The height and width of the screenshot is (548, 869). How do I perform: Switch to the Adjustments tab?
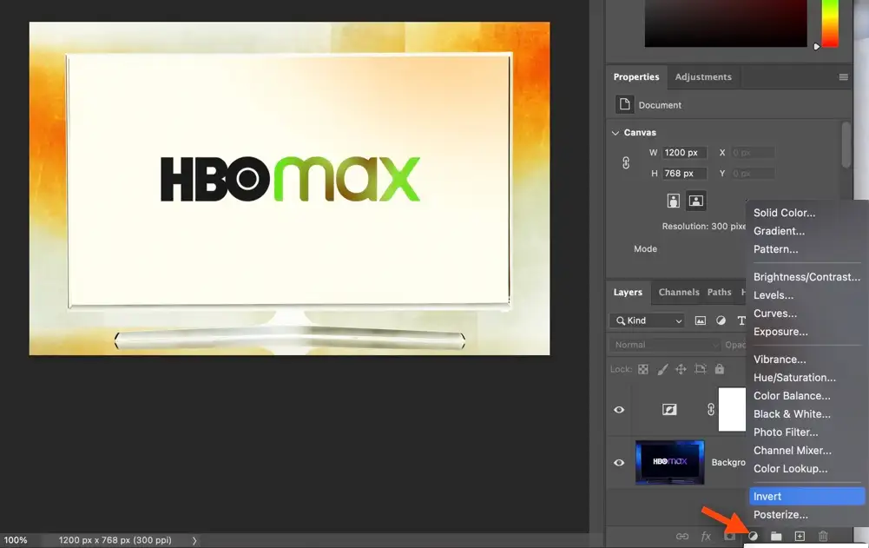[x=703, y=77]
